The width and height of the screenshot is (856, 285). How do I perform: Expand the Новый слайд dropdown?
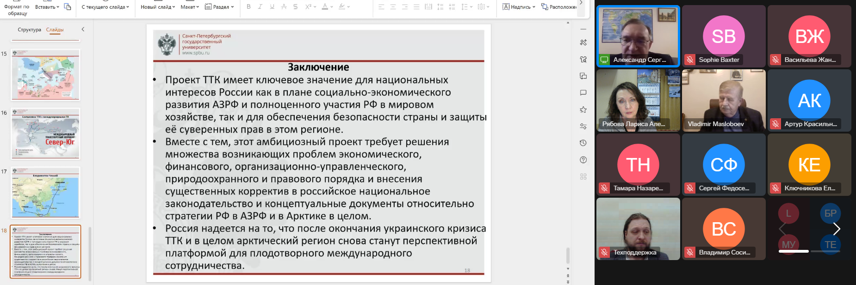158,6
